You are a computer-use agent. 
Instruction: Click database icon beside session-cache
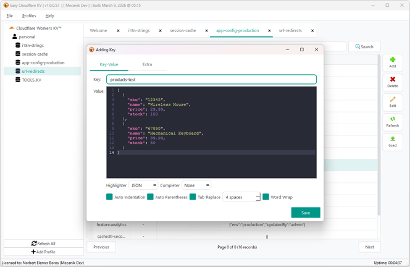pyautogui.click(x=18, y=54)
